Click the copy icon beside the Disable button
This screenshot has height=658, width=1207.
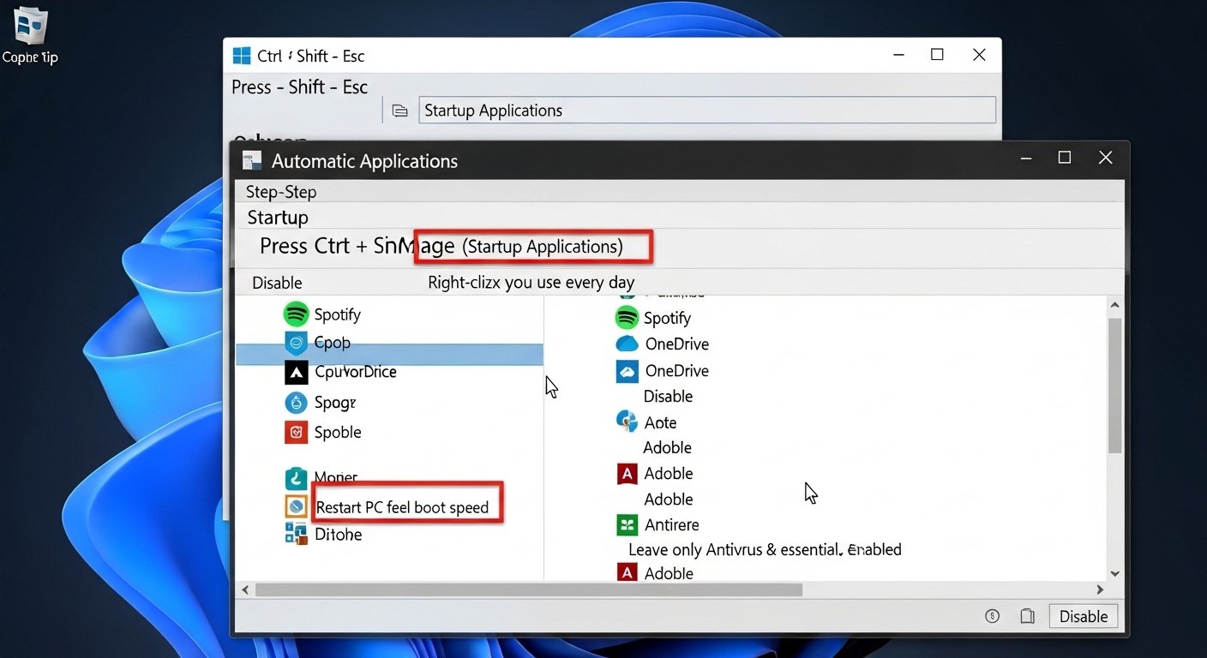click(x=1027, y=616)
